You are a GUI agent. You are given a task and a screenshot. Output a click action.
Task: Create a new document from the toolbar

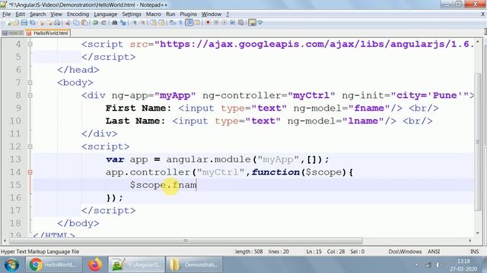pos(8,23)
